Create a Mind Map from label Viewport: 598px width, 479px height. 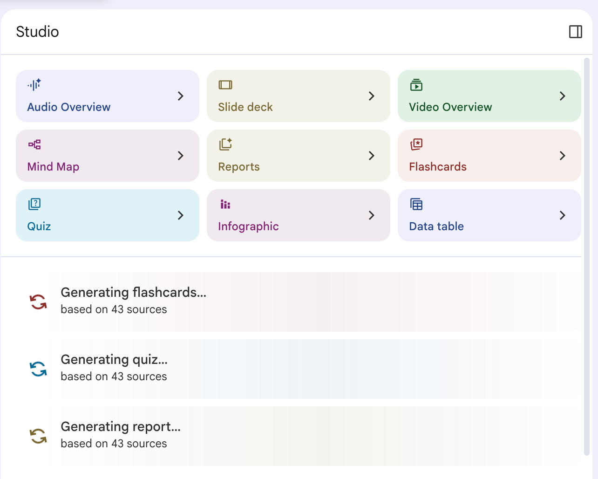[x=53, y=167]
